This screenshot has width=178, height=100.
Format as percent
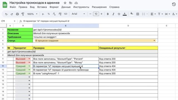tap(49, 14)
